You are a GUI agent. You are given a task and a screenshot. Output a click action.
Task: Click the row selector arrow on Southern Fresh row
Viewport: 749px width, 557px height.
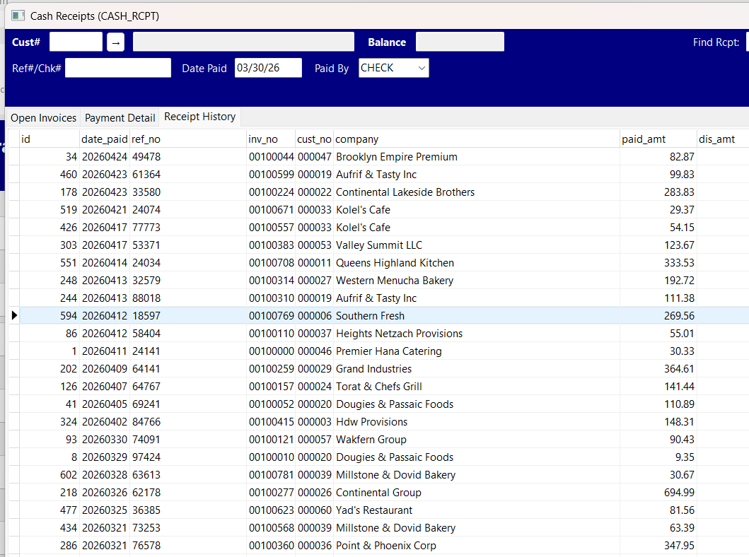point(14,315)
